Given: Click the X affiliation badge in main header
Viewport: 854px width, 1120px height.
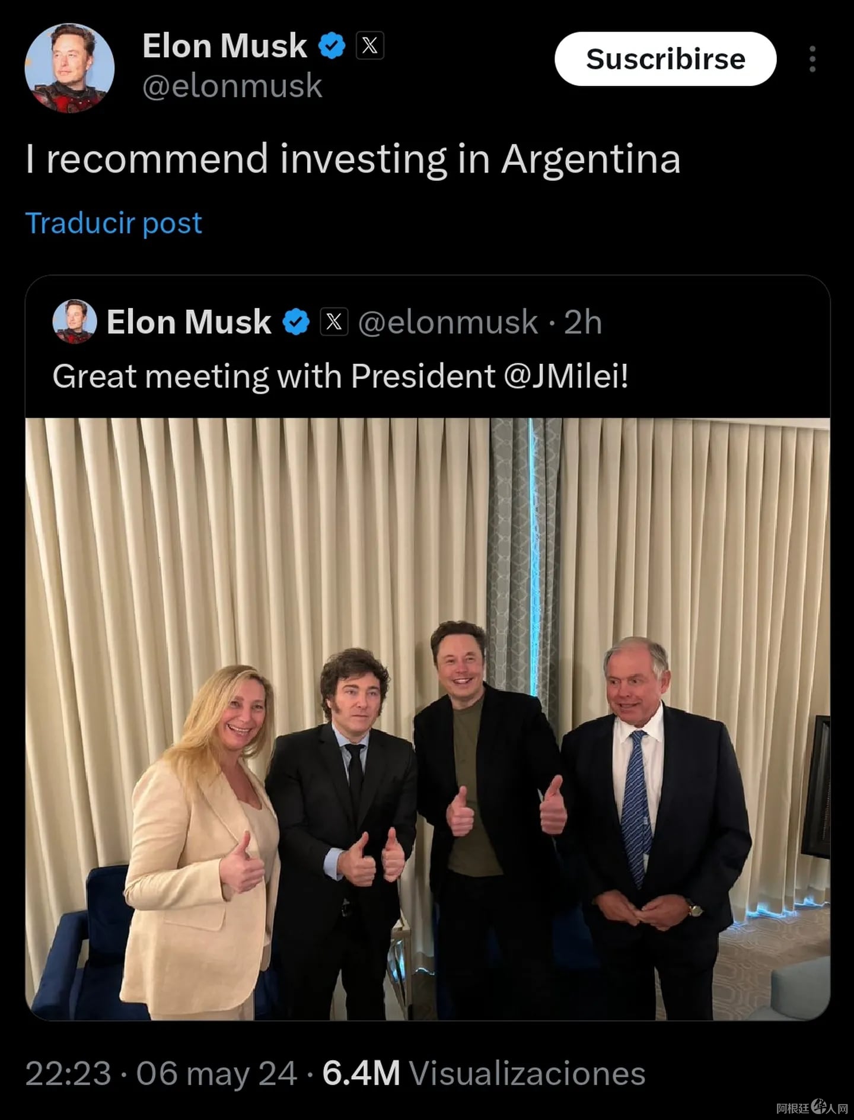Looking at the screenshot, I should coord(369,46).
